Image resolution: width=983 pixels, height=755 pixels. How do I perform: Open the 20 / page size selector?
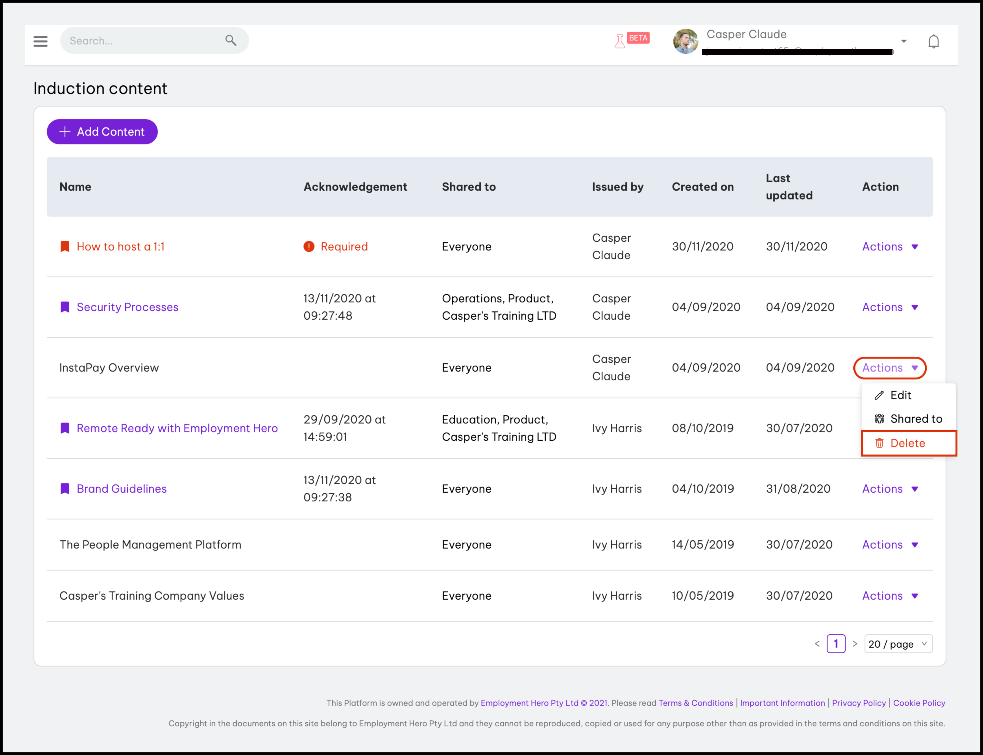coord(898,644)
